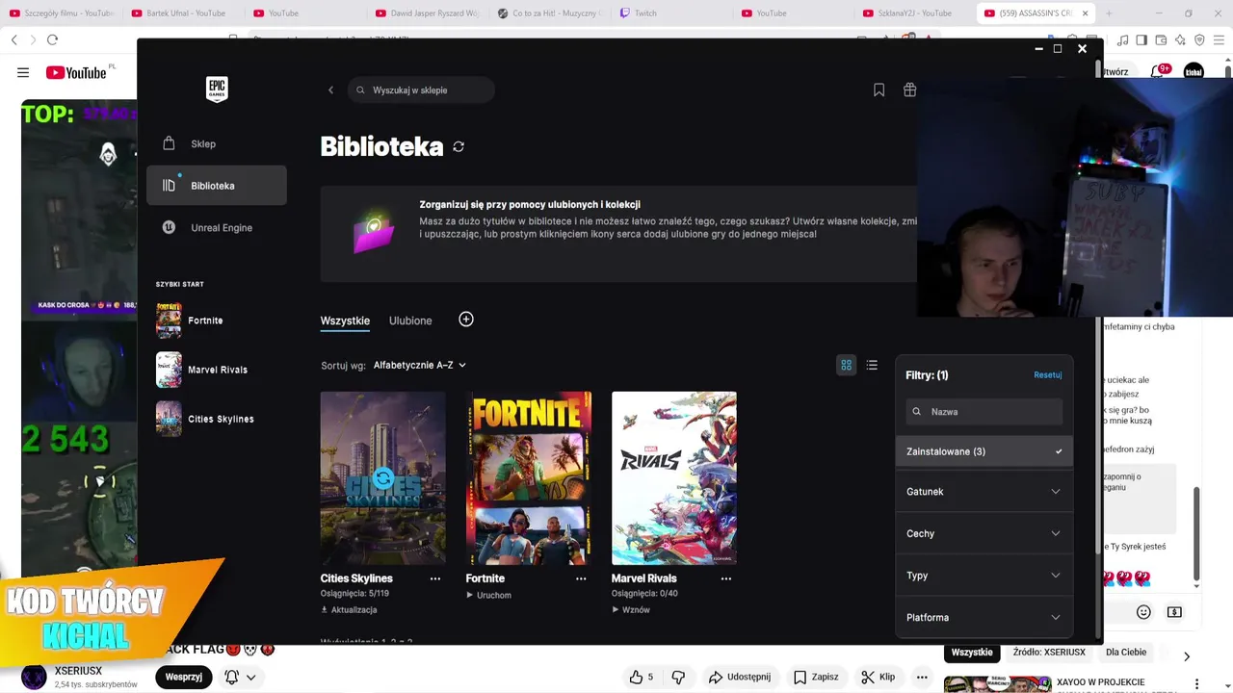Open the XSERIUSX channel name

(x=78, y=671)
